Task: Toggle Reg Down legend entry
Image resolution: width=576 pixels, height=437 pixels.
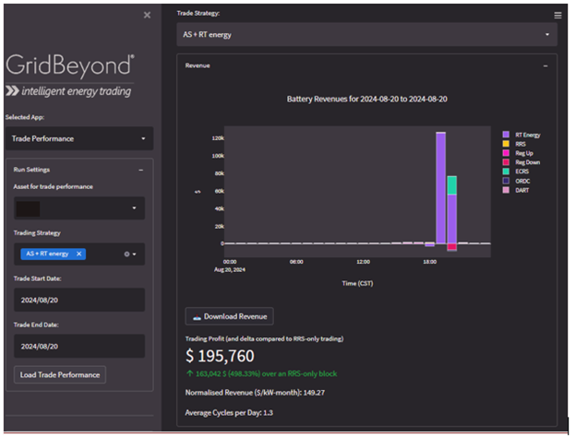Action: click(x=522, y=162)
